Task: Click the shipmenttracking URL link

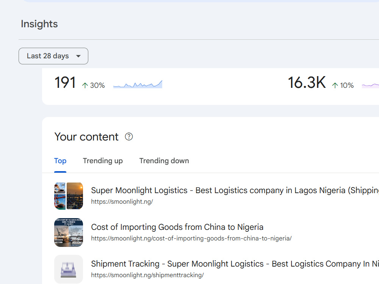Action: 147,275
